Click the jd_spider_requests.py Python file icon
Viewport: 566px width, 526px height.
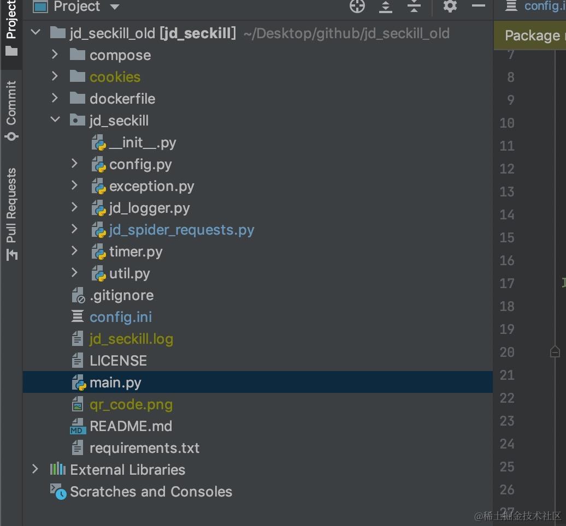pos(98,230)
